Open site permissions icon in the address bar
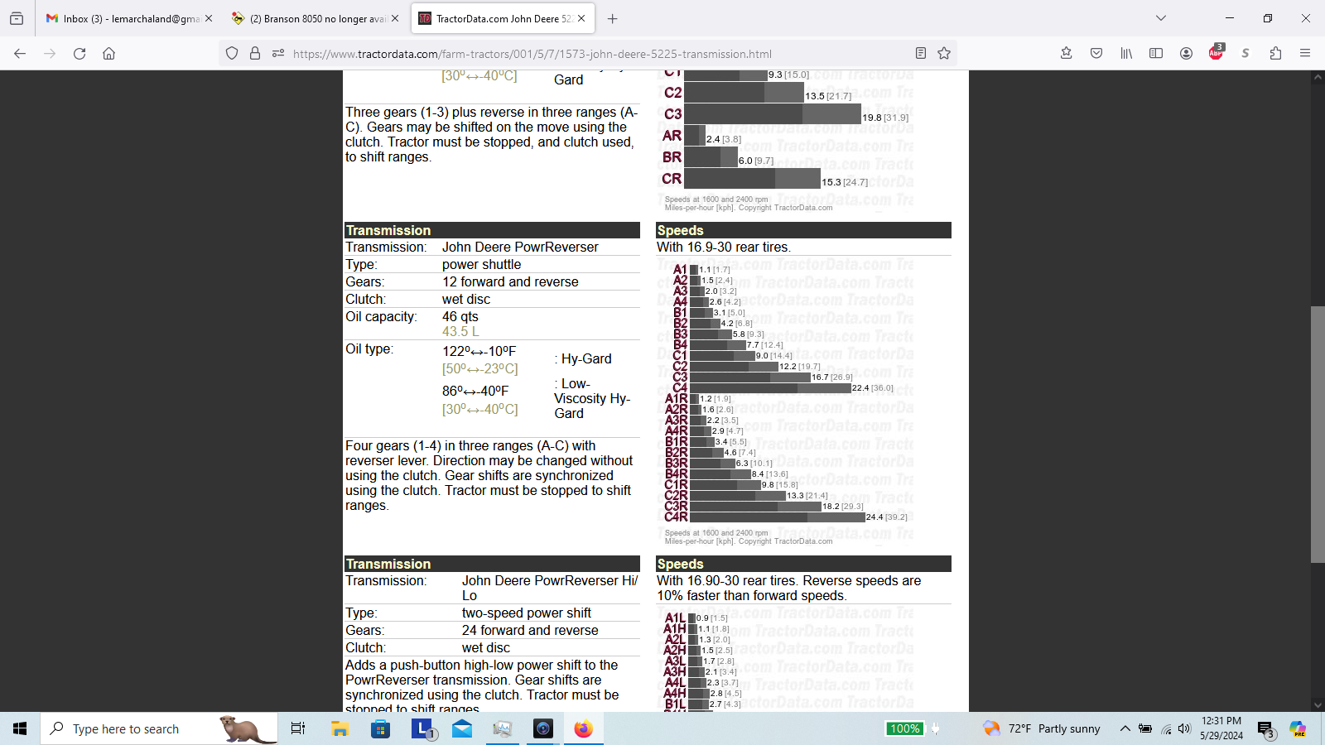Screen dimensions: 1325x745 [278, 53]
